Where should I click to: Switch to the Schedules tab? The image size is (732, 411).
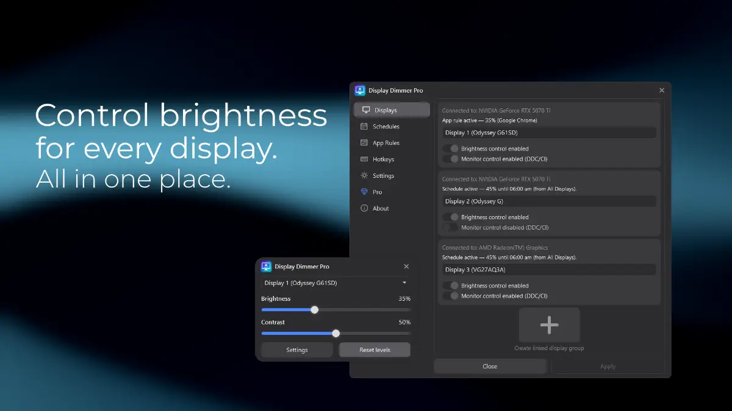click(392, 127)
